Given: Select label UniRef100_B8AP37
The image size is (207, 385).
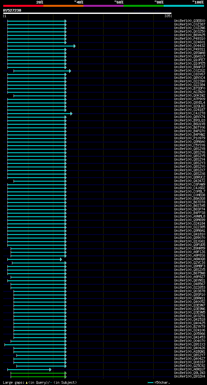Looking at the screenshot, I should 190,67.
